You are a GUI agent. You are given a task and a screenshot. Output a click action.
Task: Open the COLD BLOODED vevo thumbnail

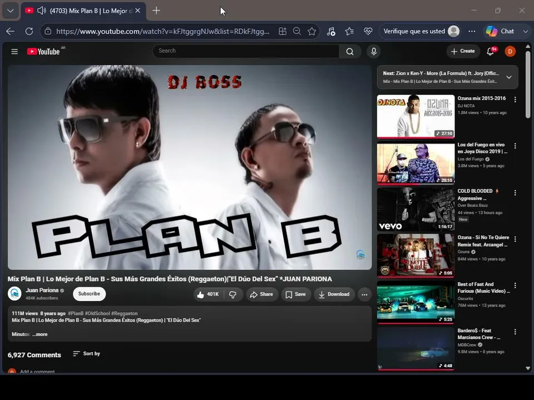(x=416, y=209)
